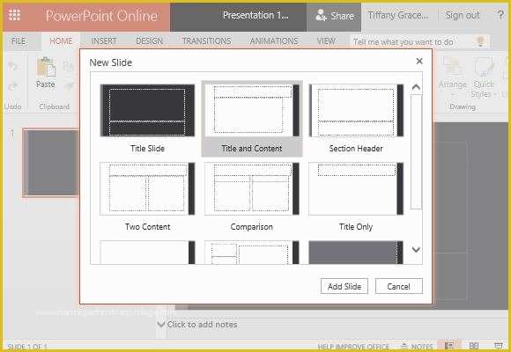
Task: Switch to the VIEW tab
Action: [x=326, y=41]
